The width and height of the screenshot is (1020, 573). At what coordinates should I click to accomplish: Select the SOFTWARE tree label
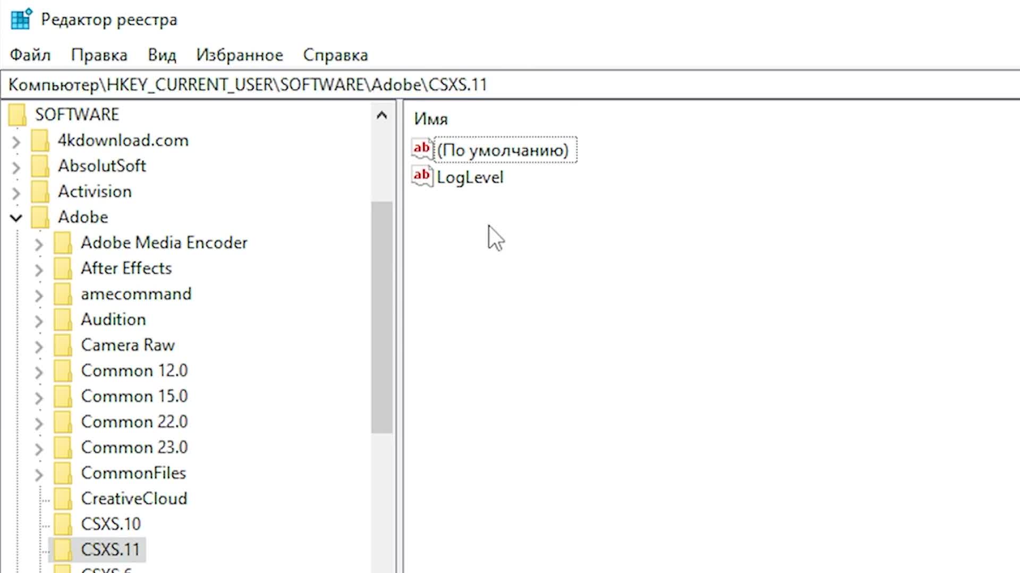pos(77,115)
